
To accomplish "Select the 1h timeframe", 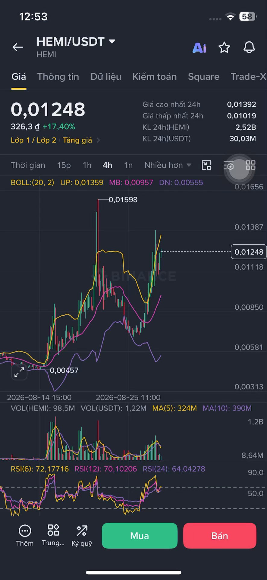I will coord(87,165).
